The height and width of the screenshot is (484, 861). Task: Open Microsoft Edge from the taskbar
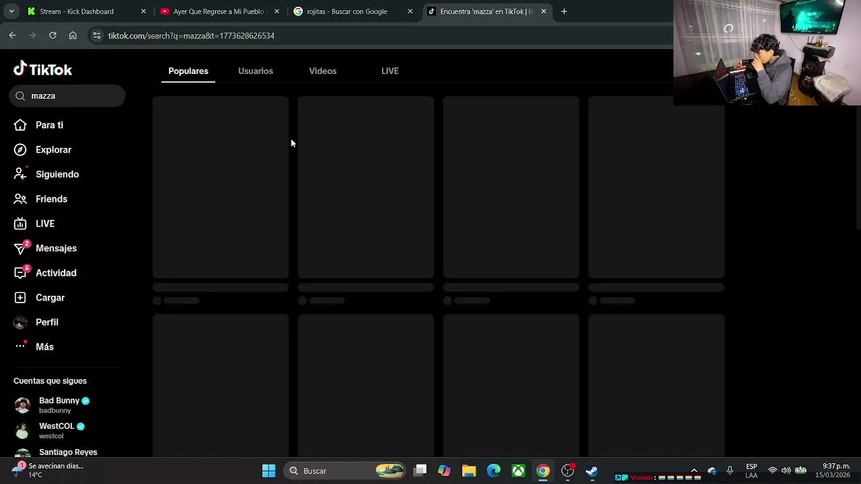494,471
